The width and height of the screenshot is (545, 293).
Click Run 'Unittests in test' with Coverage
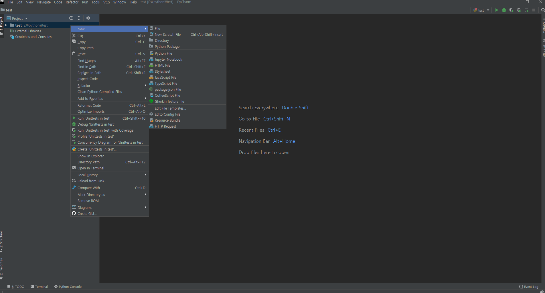110,130
